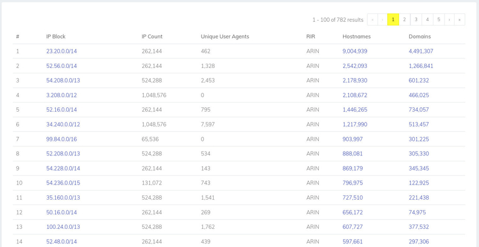The height and width of the screenshot is (247, 479).
Task: Open IP block 100.24.0.0/13
Action: pos(63,227)
